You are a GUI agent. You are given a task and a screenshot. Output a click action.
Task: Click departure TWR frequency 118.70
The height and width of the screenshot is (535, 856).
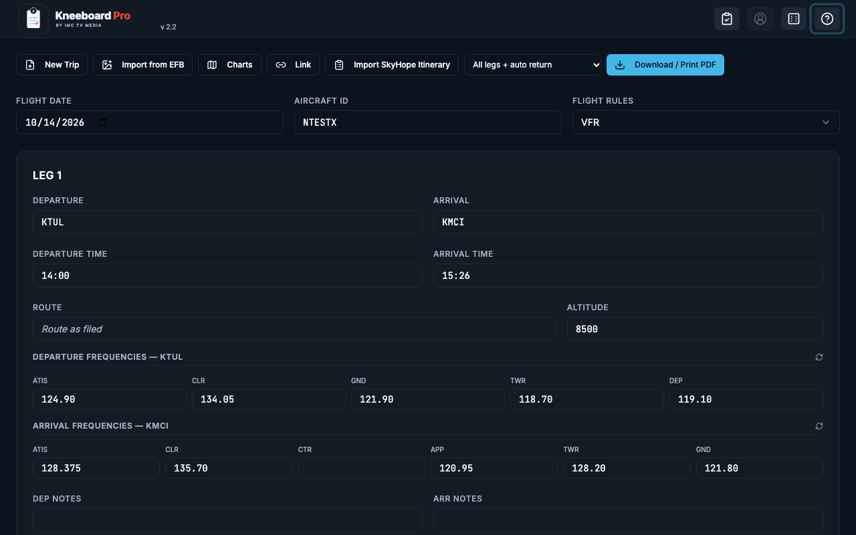coord(587,399)
